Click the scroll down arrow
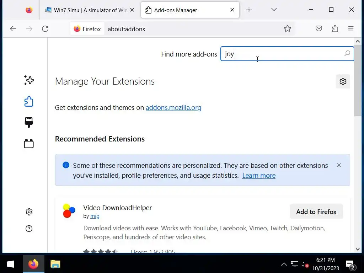 click(358, 249)
